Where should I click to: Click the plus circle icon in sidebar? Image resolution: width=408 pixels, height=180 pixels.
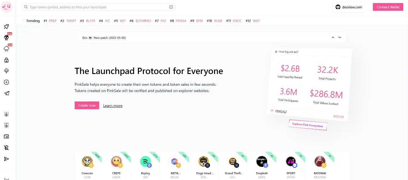click(x=7, y=82)
